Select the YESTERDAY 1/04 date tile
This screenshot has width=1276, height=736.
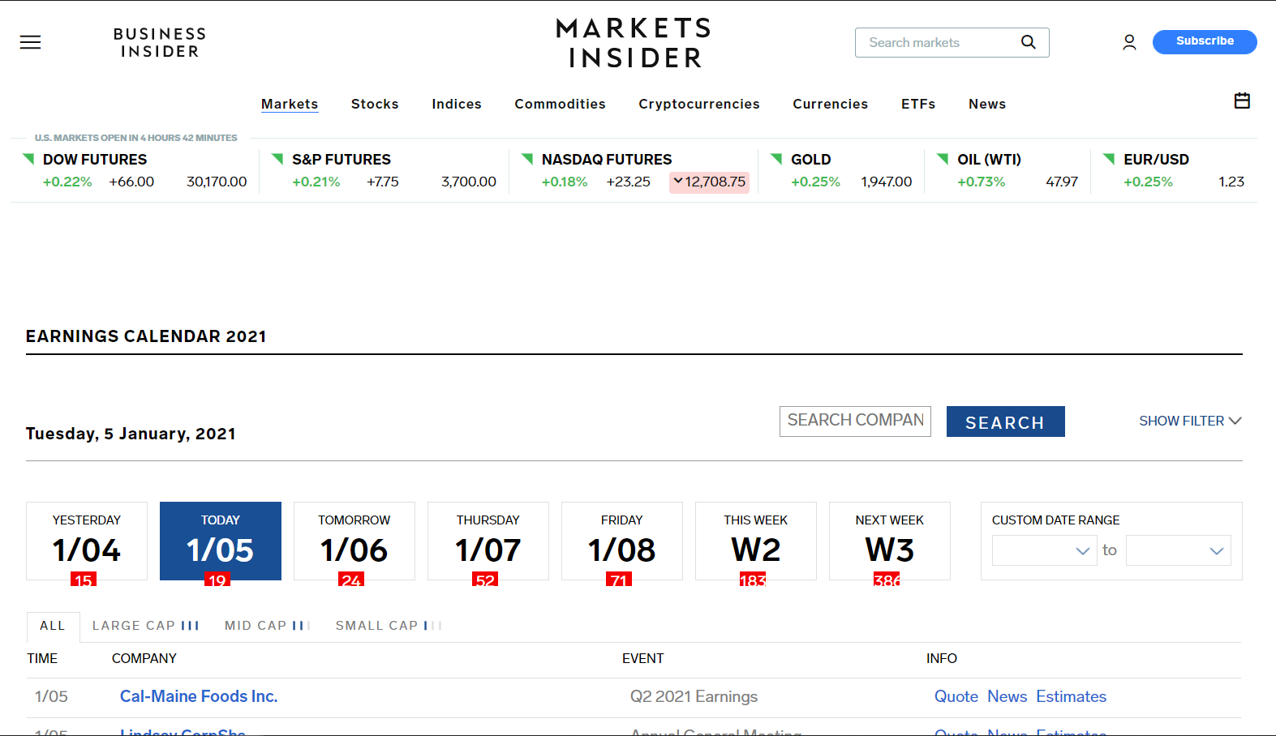[x=87, y=541]
